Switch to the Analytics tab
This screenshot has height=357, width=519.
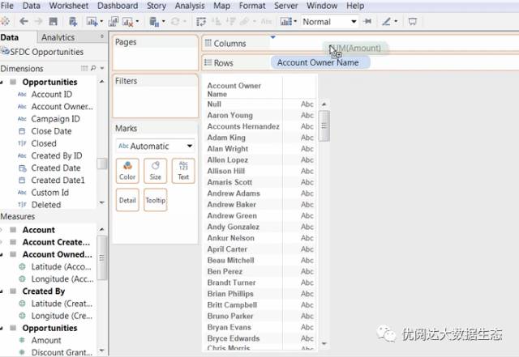pos(58,37)
